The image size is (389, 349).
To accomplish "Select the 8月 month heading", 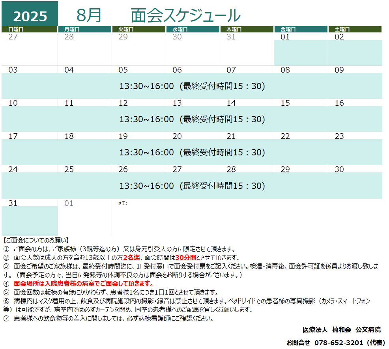I will pos(89,15).
